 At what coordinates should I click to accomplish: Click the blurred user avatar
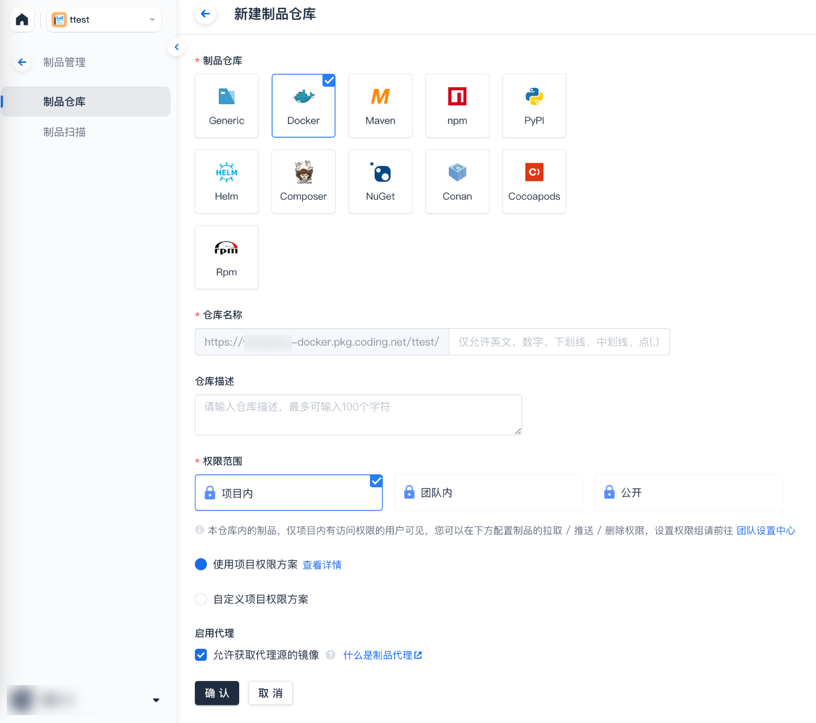[x=22, y=700]
